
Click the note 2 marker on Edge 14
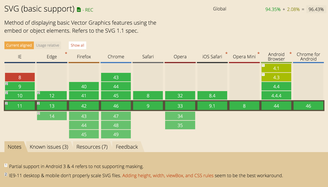click(x=39, y=113)
